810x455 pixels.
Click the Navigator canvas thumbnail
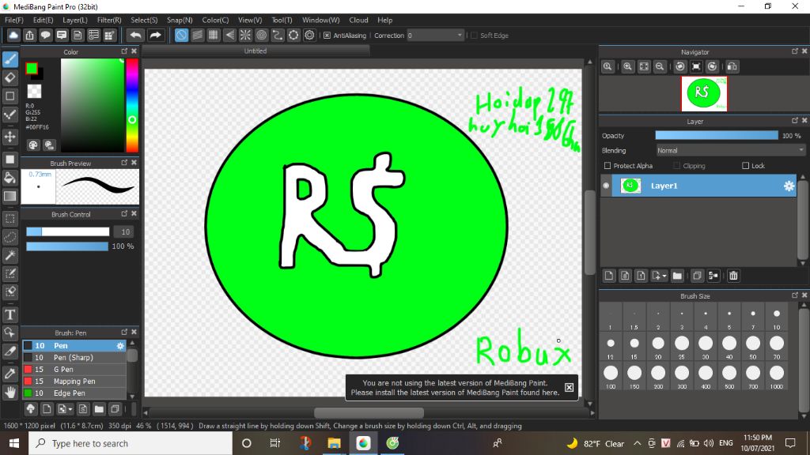coord(704,94)
